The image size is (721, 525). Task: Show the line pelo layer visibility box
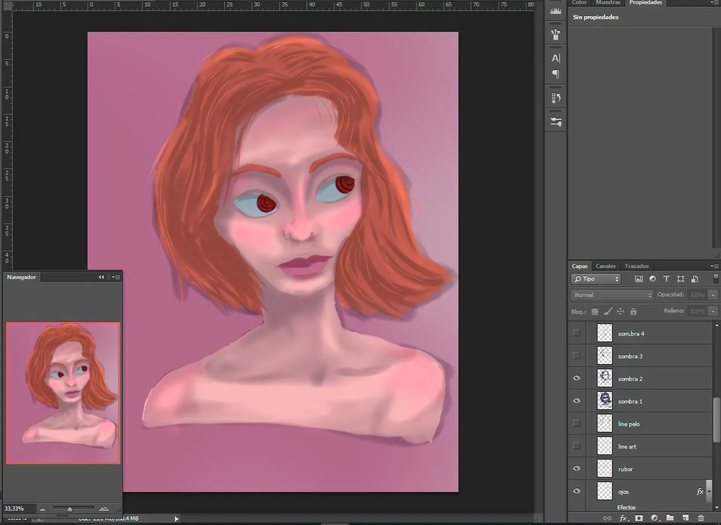coord(576,423)
